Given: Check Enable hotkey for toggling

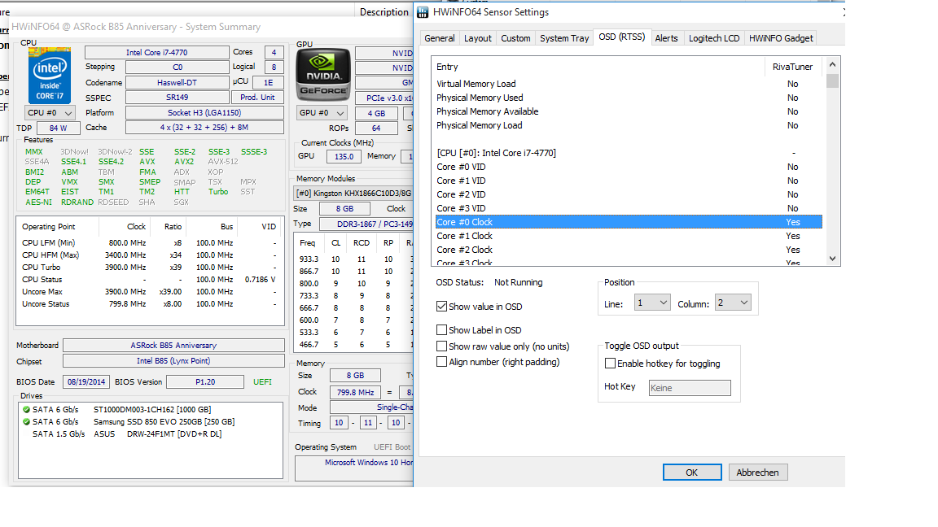Looking at the screenshot, I should point(610,364).
